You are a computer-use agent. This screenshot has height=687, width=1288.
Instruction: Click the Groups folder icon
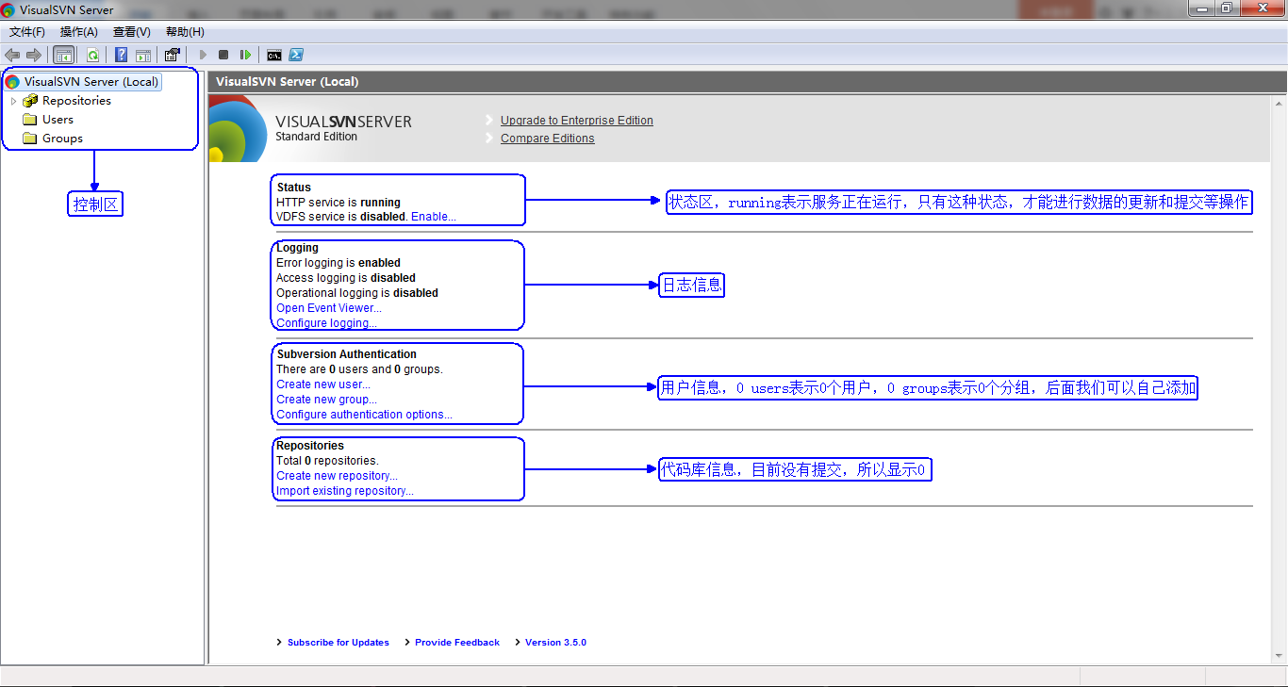(x=30, y=139)
